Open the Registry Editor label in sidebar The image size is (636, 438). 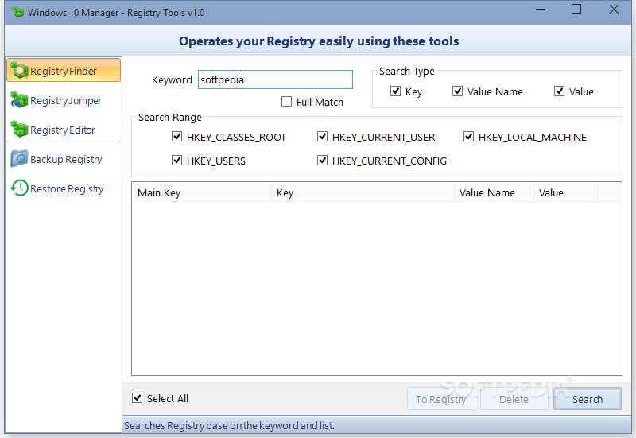click(63, 130)
